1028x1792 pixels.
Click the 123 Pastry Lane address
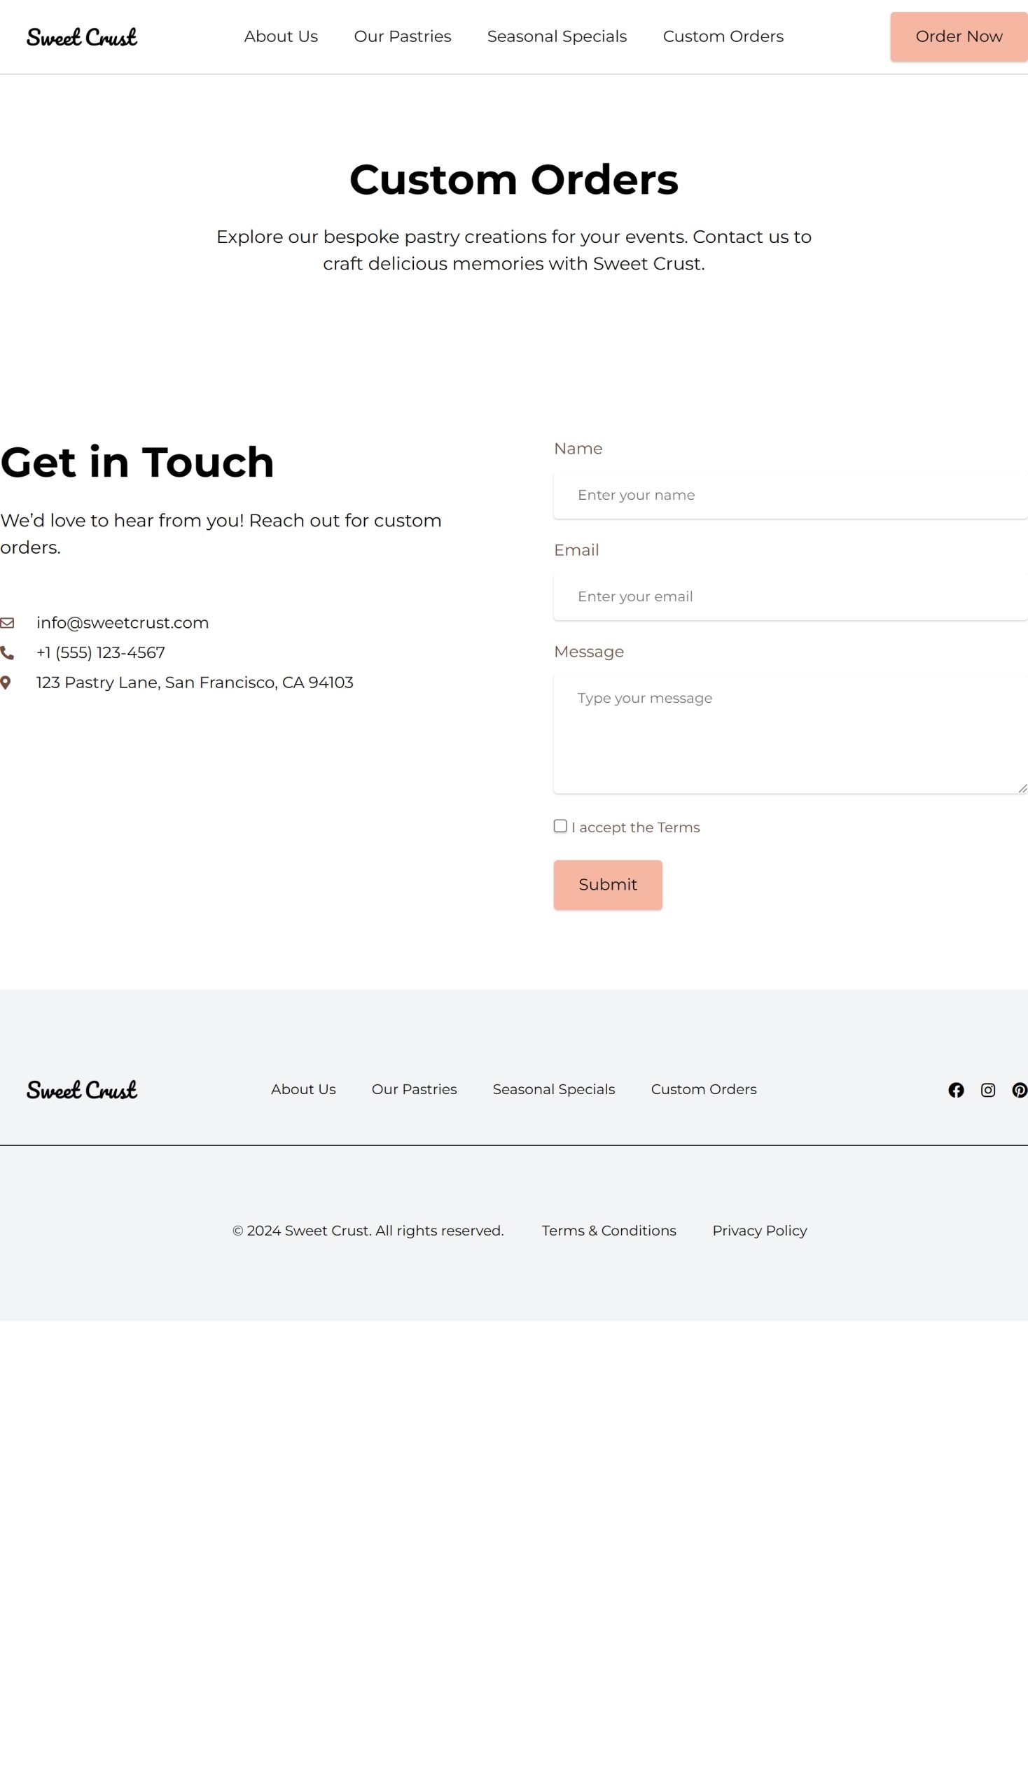point(195,682)
